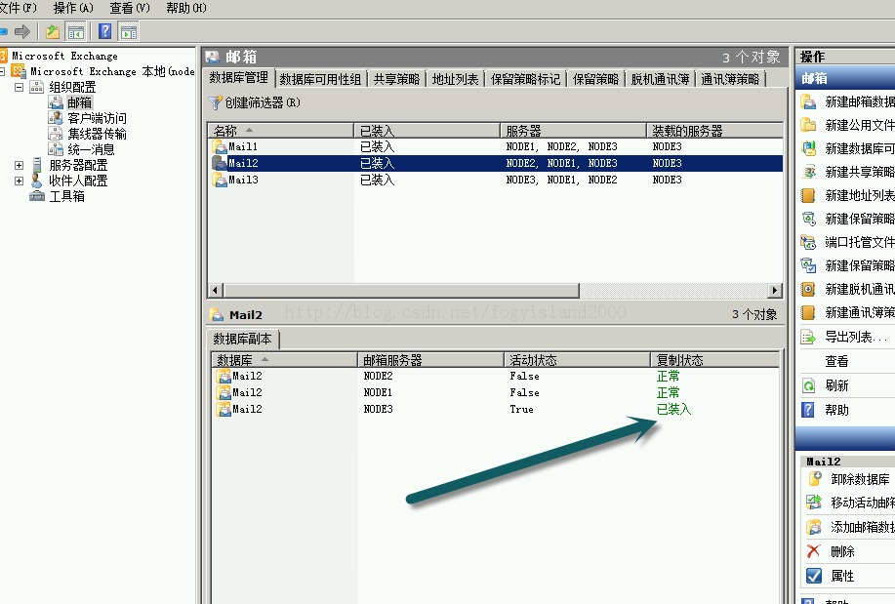Click the filter funnel icon
This screenshot has height=604, width=895.
(x=215, y=102)
